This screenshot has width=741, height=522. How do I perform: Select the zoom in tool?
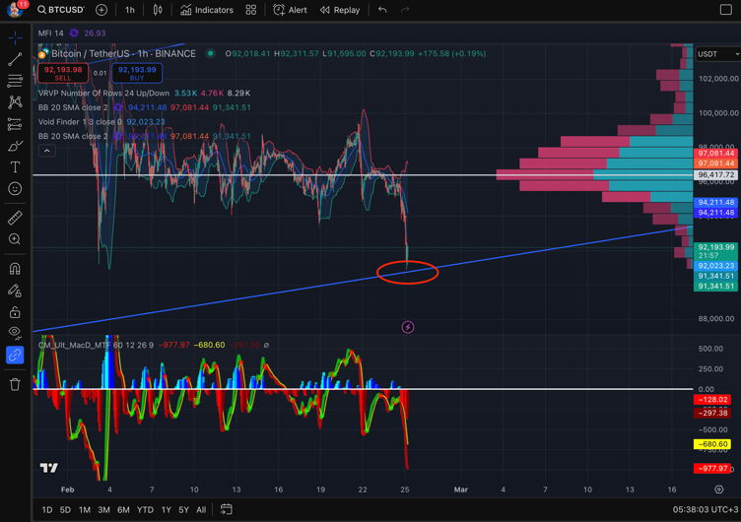coord(15,239)
